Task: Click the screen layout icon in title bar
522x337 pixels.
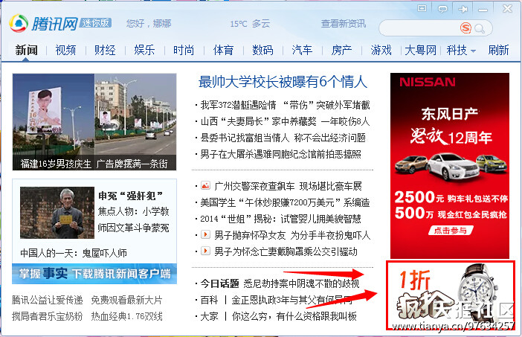Action: click(422, 8)
